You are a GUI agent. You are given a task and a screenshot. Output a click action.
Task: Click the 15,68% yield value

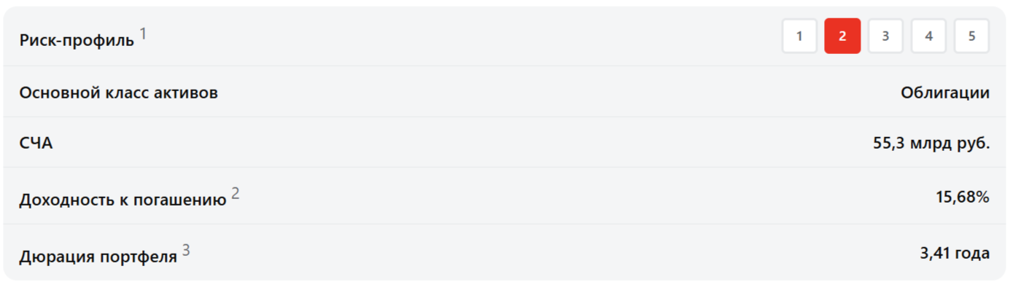[x=963, y=197]
